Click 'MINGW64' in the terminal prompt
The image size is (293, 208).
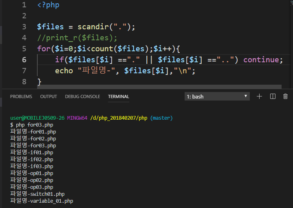coord(77,118)
